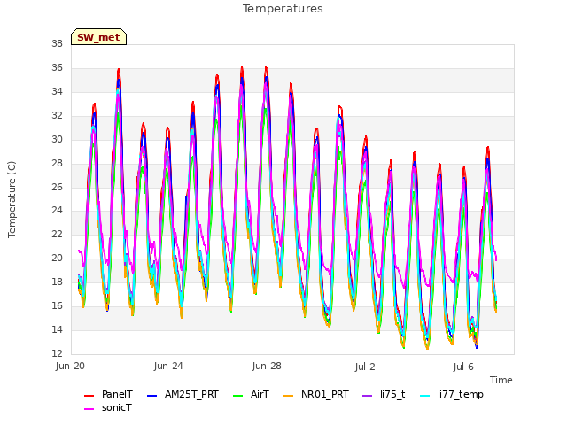The width and height of the screenshot is (567, 425).
Task: Click the orange NR01_PRT legend swatch
Action: tap(288, 395)
